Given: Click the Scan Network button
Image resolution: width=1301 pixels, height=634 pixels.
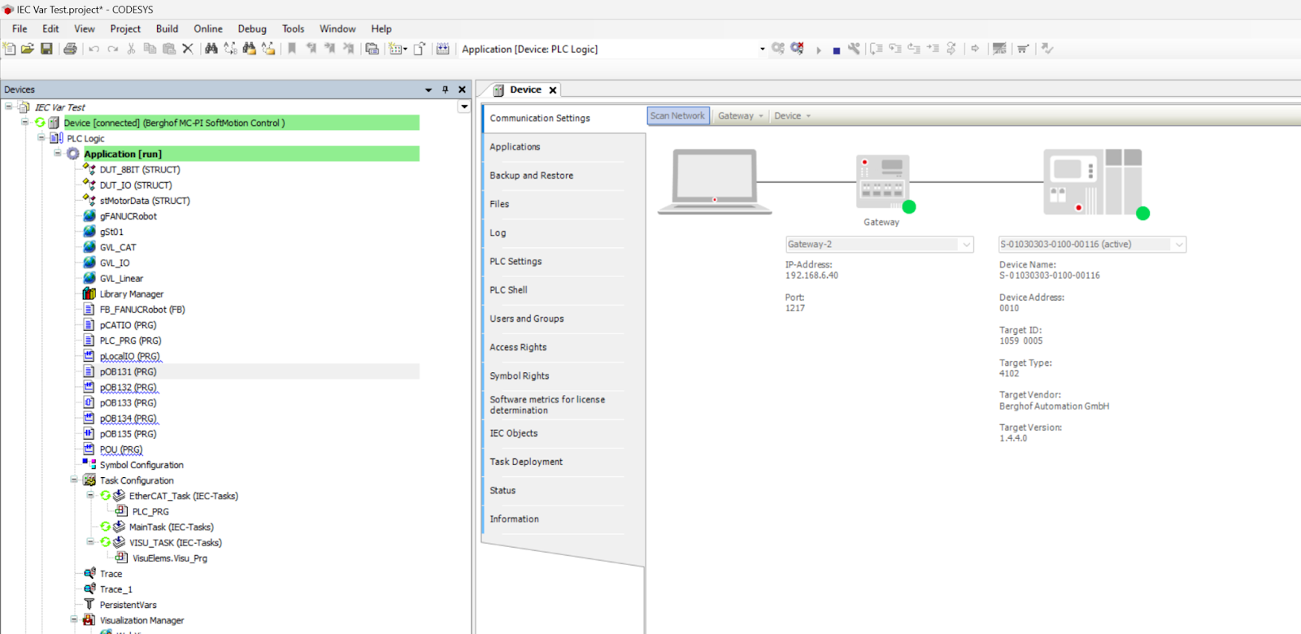Looking at the screenshot, I should [678, 116].
